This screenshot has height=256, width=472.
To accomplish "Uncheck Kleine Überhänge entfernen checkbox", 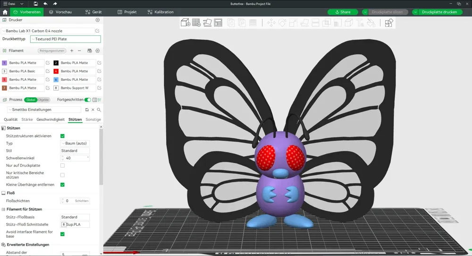I will (62, 185).
